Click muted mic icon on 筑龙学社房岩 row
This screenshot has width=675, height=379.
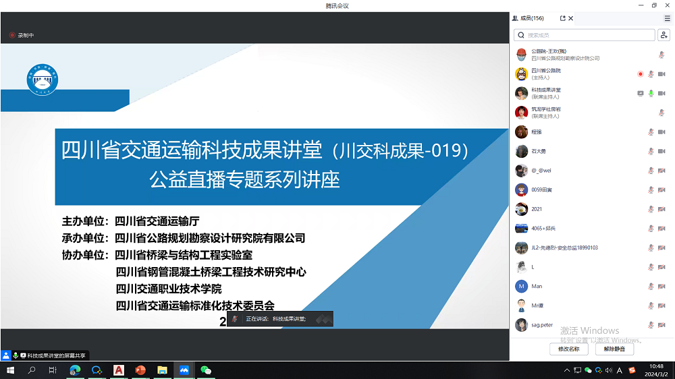661,113
